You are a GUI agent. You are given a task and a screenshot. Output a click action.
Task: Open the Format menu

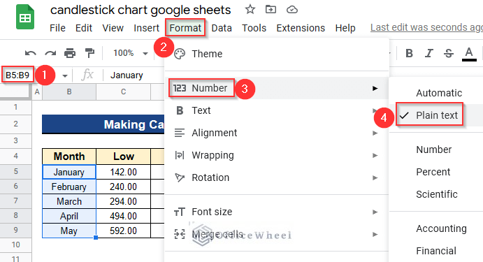point(185,28)
